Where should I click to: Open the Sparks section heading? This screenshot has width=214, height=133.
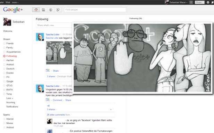(x=7, y=115)
